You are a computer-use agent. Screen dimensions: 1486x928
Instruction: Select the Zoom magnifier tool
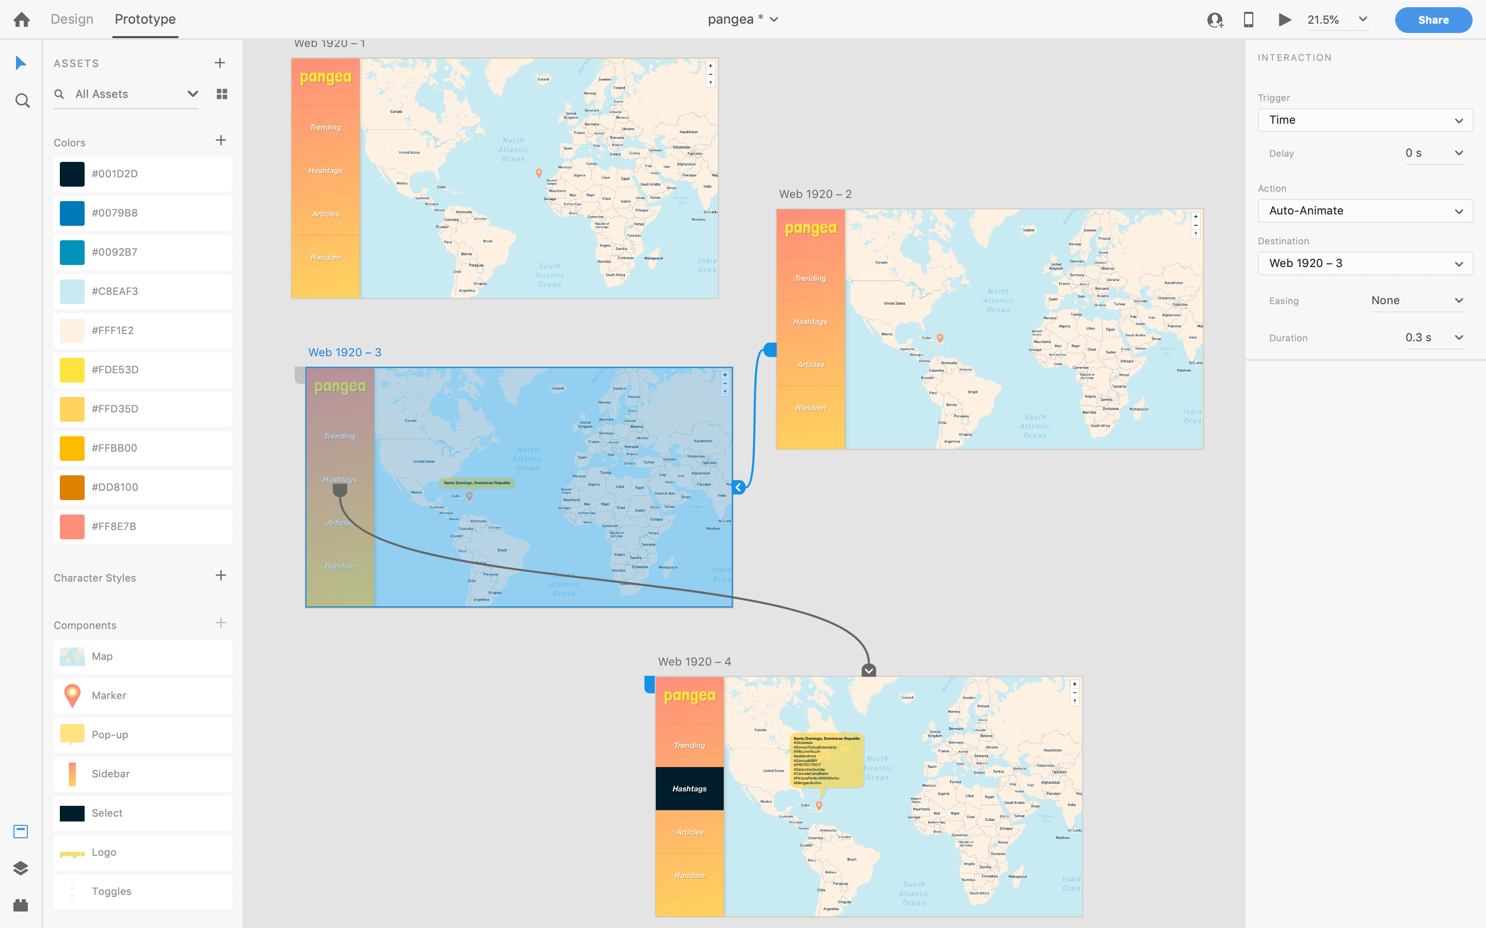coord(22,101)
